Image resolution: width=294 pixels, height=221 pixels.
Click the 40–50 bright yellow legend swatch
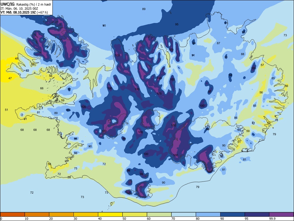point(110,215)
